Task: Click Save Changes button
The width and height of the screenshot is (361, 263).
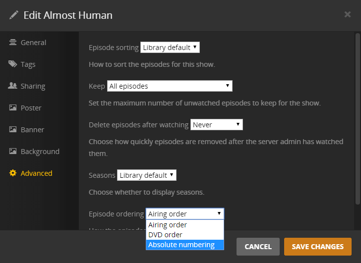Action: point(317,247)
